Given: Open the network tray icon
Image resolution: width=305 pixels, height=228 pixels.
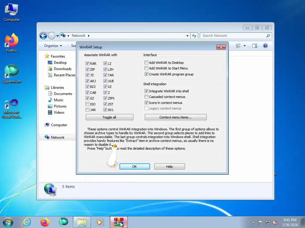Looking at the screenshot, I should pyautogui.click(x=268, y=222).
